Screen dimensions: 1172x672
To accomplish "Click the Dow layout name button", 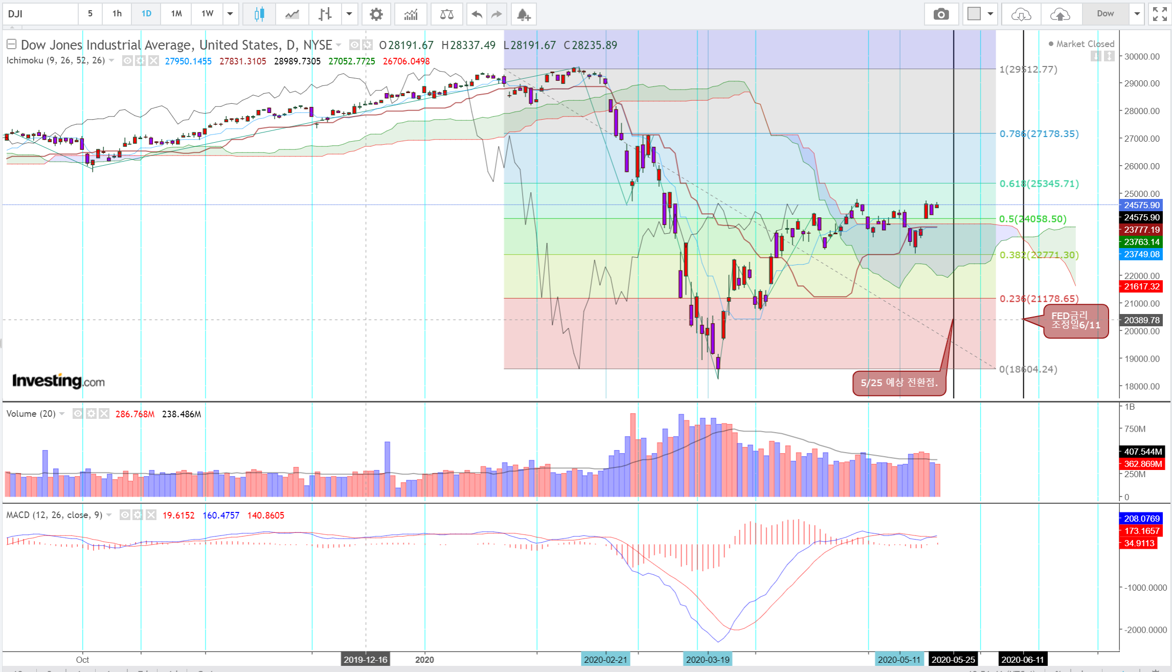I will click(1105, 14).
